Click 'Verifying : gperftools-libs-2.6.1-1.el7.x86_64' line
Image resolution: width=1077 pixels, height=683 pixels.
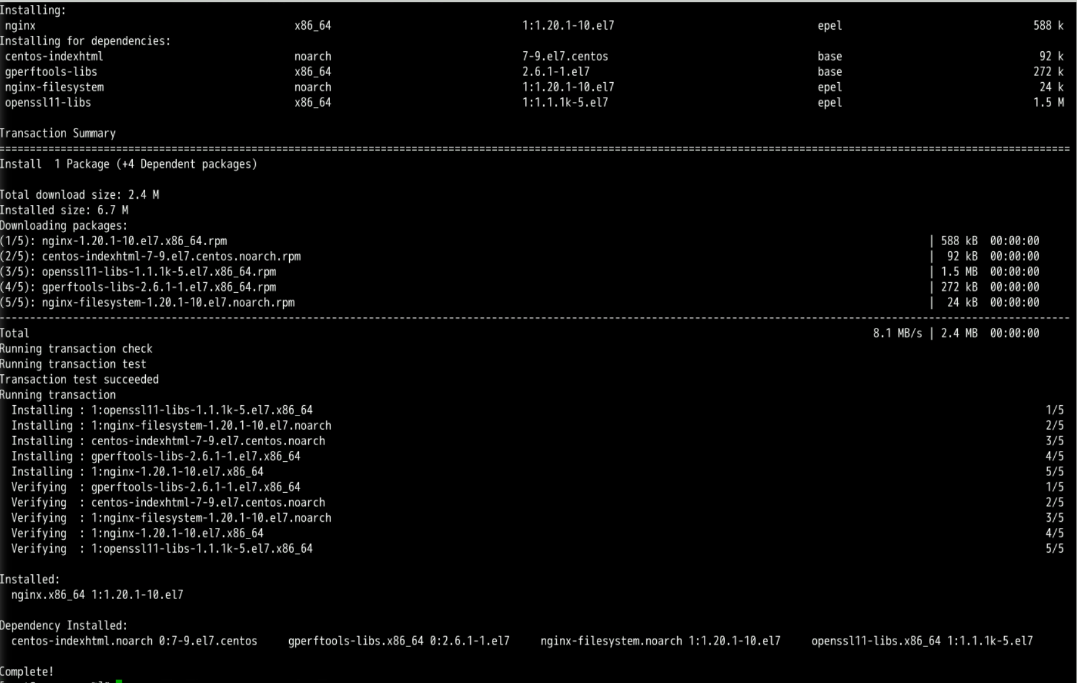[156, 487]
